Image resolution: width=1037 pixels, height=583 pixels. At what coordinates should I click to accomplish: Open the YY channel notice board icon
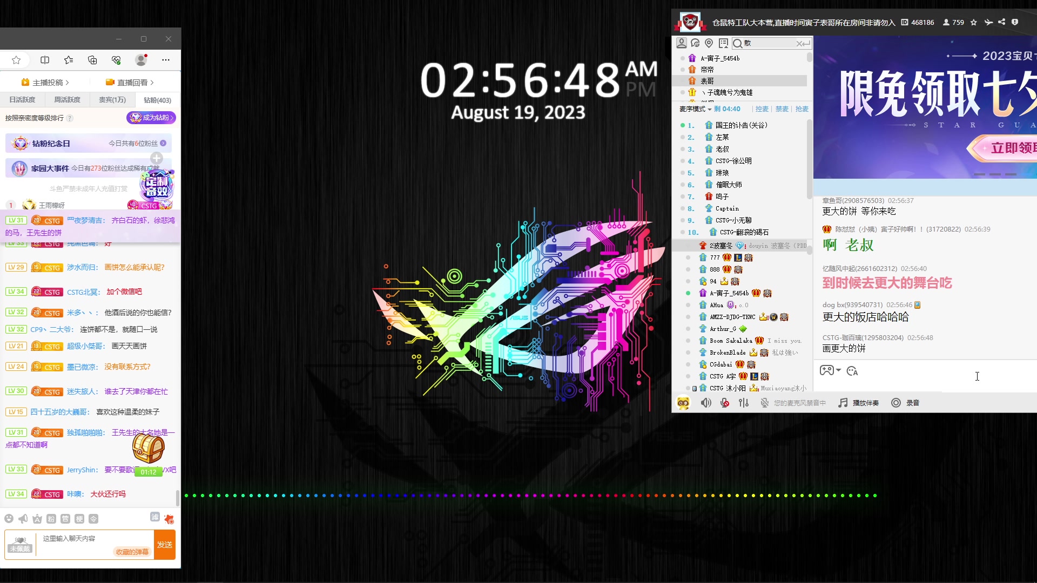point(723,43)
